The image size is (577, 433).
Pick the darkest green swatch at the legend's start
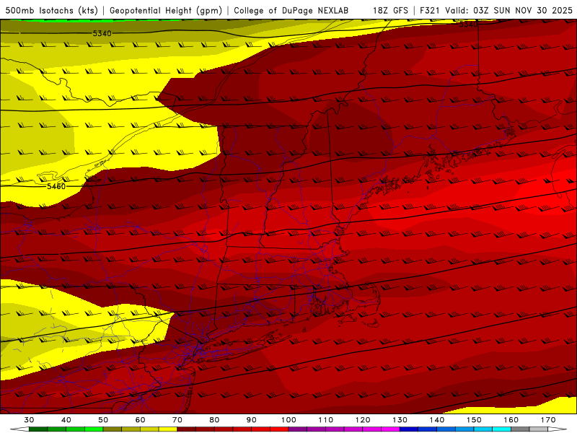coord(38,429)
